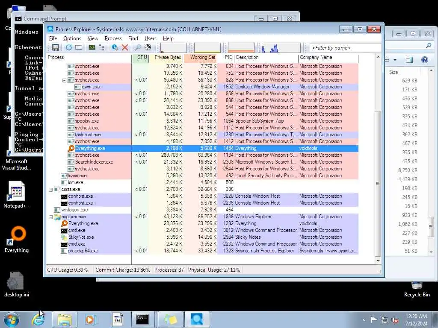Click the CPU Usage status bar entry
438x328 pixels.
(x=68, y=270)
